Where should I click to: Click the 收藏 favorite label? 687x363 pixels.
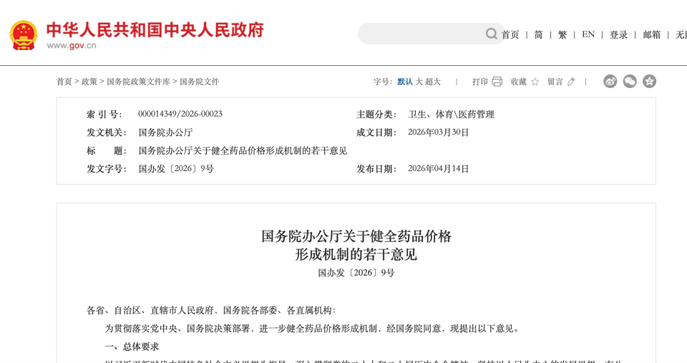(x=519, y=82)
